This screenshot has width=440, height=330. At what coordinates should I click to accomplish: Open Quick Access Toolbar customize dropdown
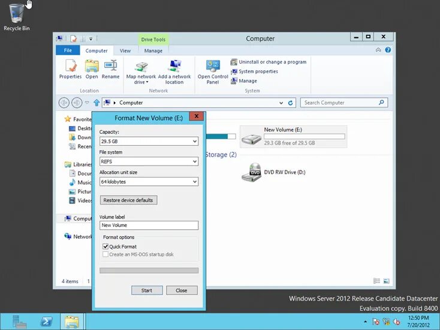point(91,39)
